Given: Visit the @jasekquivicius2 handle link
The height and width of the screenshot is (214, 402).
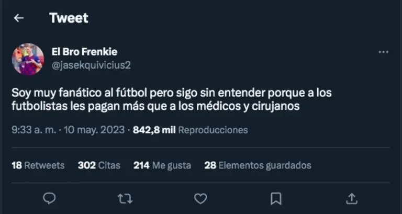Looking at the screenshot, I should click(x=91, y=65).
